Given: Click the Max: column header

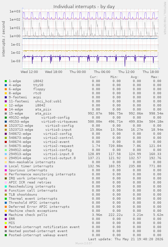Looking at the screenshot, I should 155,77.
